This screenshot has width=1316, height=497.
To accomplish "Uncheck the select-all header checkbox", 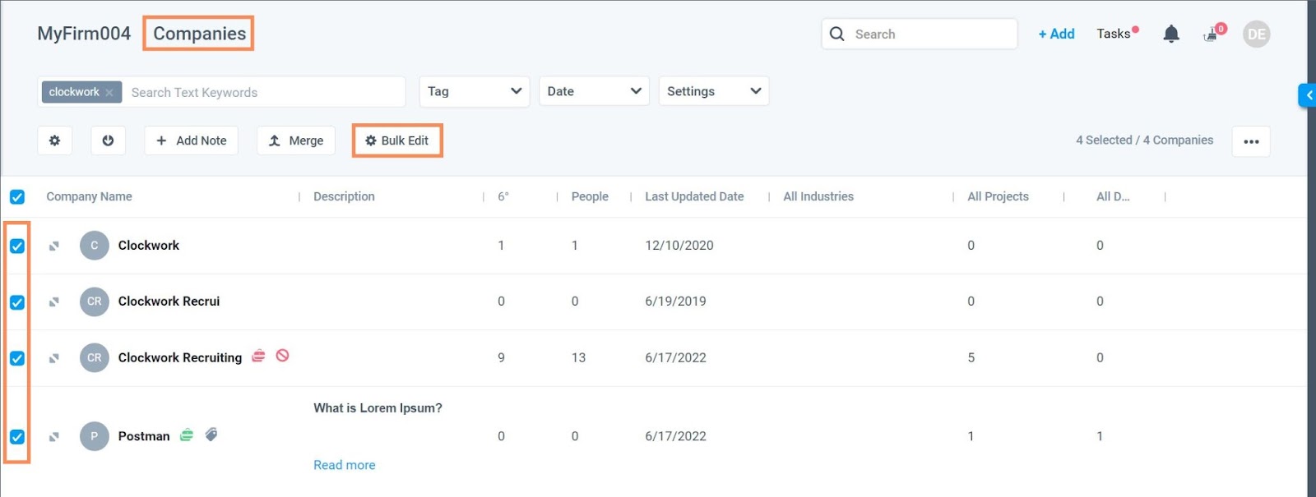I will click(x=17, y=197).
